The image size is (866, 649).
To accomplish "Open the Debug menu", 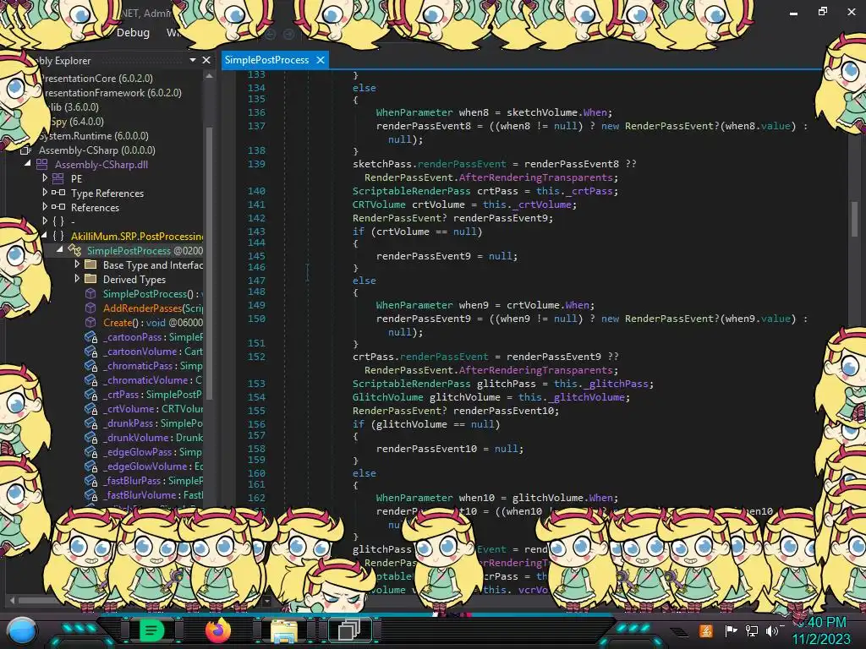I will [x=133, y=33].
